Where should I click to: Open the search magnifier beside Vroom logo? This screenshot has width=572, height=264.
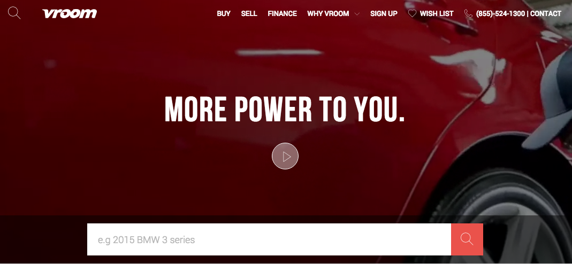tap(14, 13)
